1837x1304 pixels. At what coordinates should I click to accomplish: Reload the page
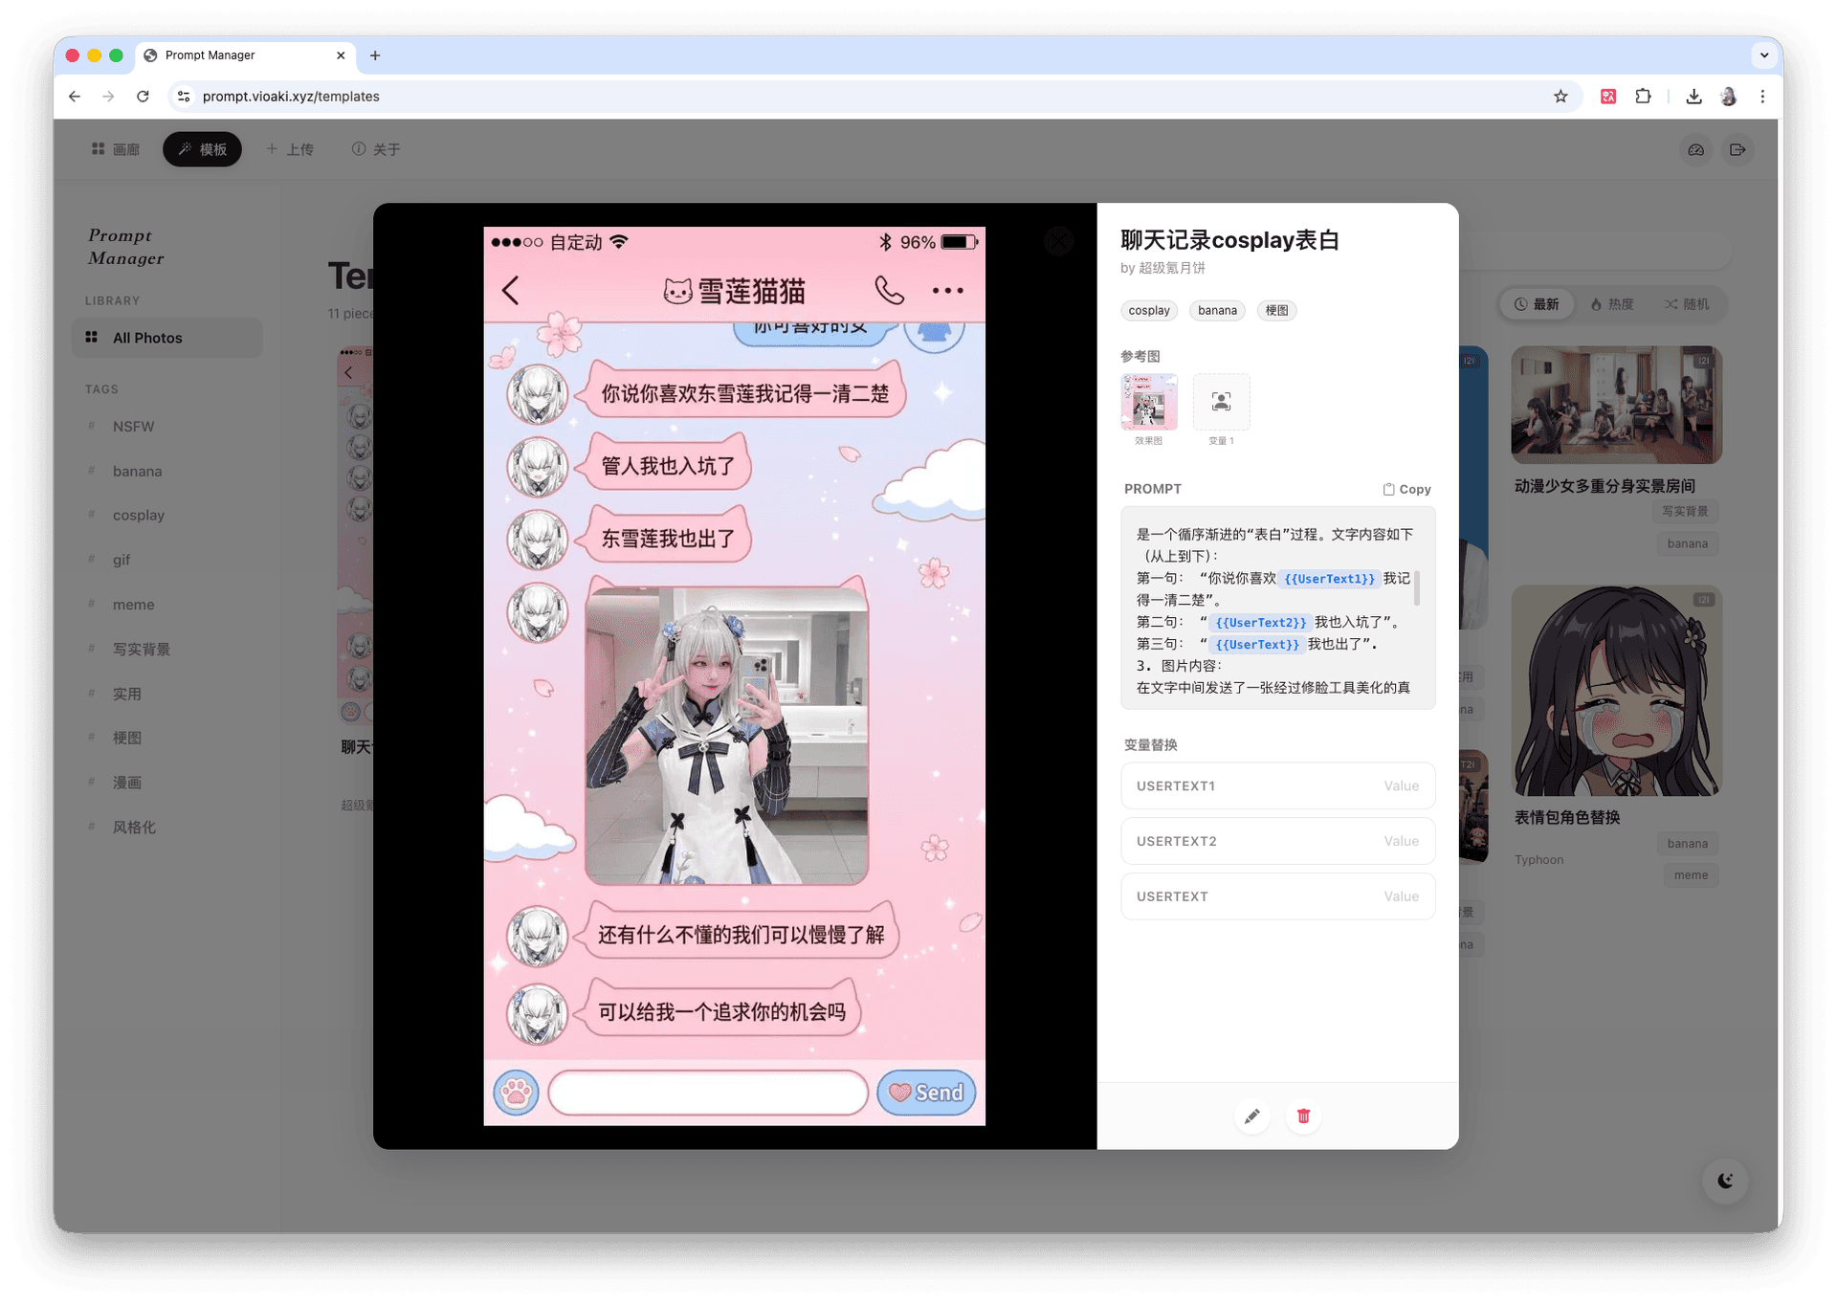click(143, 97)
